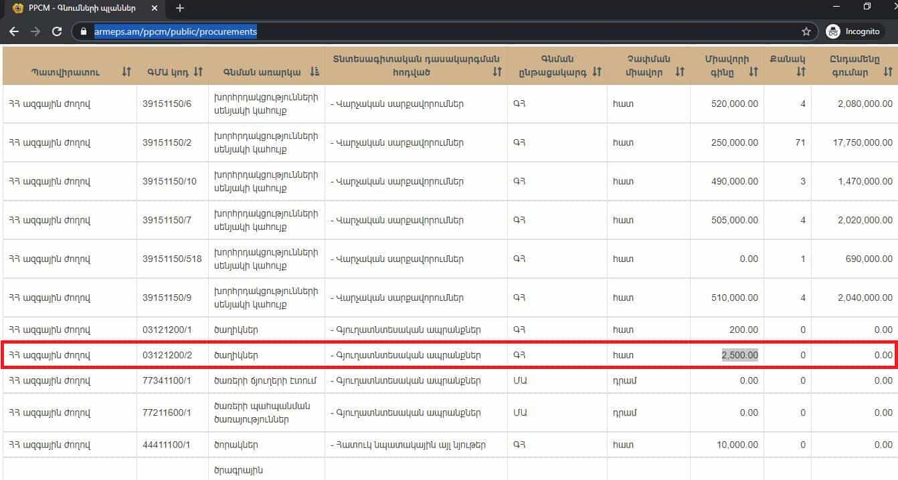Sort by Քանակ column arrows
The height and width of the screenshot is (480, 898).
point(801,72)
